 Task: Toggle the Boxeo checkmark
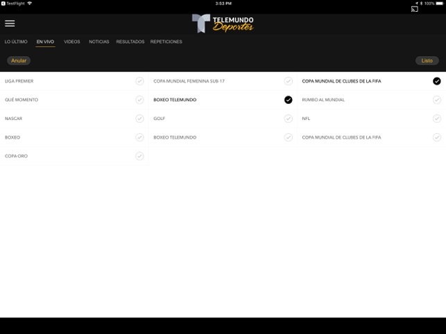coord(139,137)
